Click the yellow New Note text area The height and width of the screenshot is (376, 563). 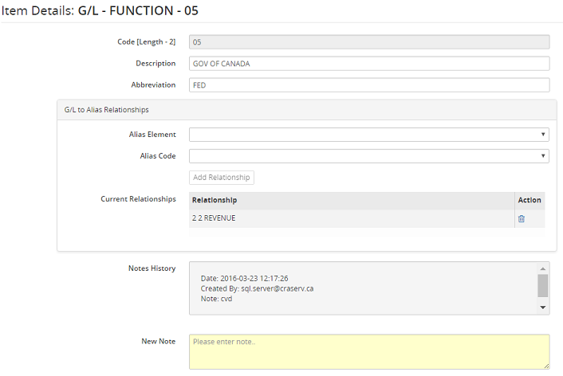click(368, 351)
